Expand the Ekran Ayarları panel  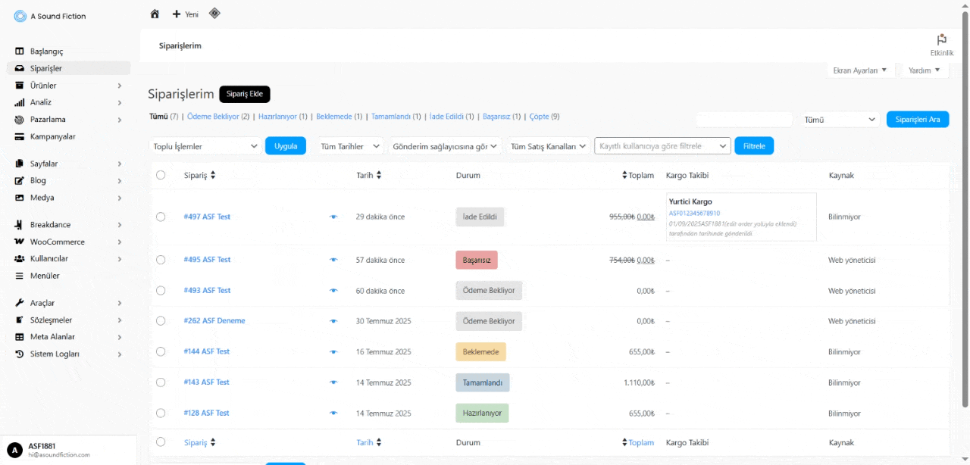pyautogui.click(x=859, y=70)
